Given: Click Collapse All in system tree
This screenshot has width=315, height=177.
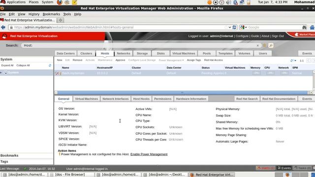Looking at the screenshot, I should click(x=23, y=65).
